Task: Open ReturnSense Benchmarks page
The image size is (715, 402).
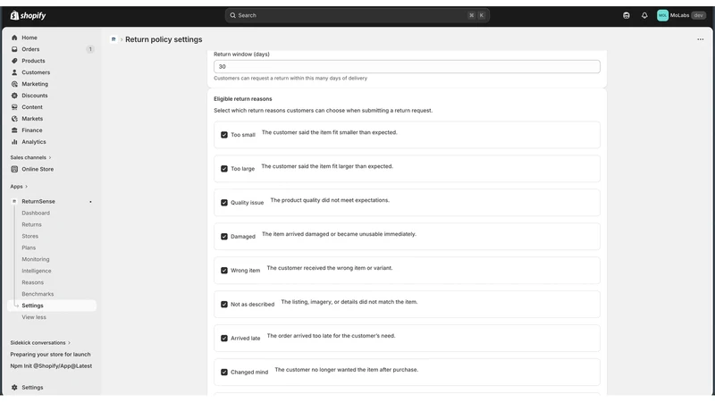Action: (x=38, y=294)
